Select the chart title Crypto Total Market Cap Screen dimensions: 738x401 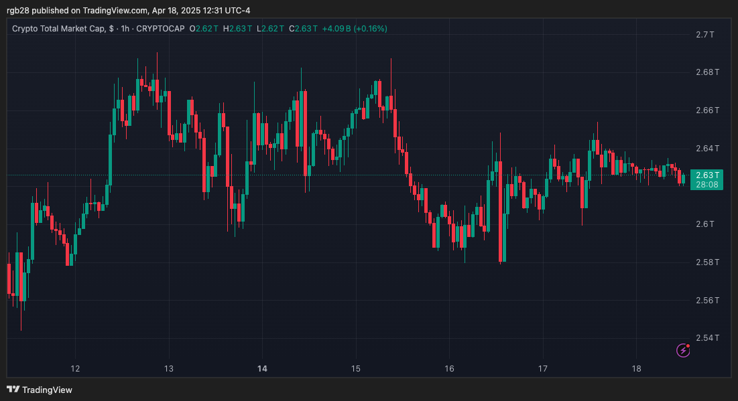[60, 29]
